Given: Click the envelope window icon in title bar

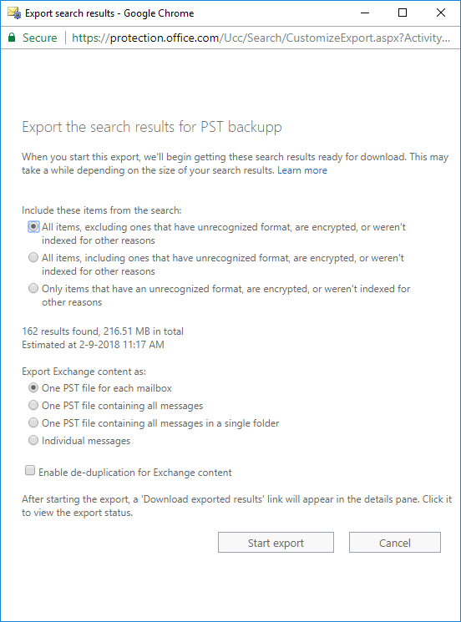Looking at the screenshot, I should [14, 13].
